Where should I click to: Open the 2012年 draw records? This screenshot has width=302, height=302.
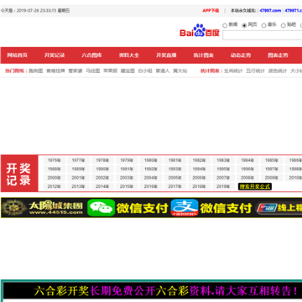(x=55, y=186)
